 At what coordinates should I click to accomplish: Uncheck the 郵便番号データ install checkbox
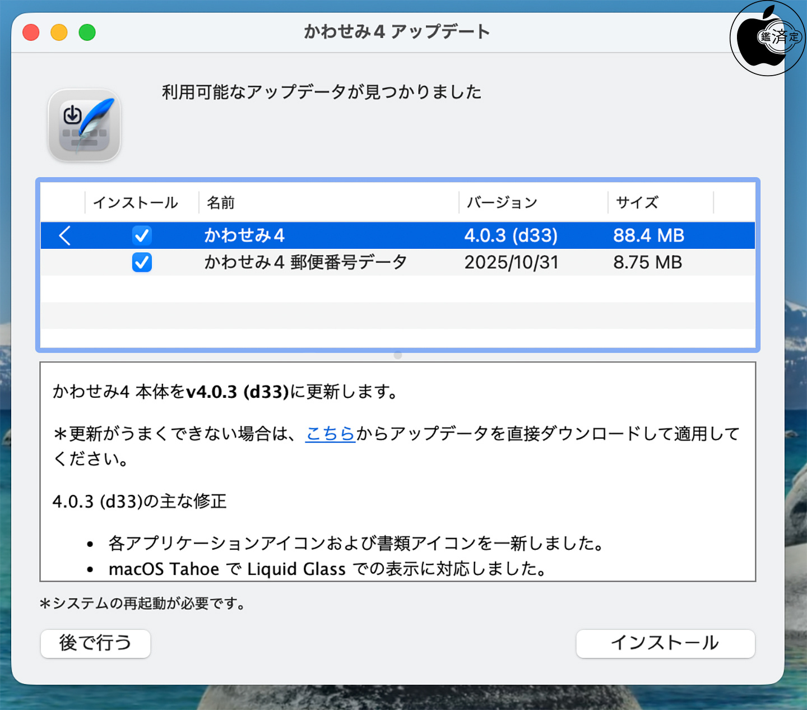point(142,262)
